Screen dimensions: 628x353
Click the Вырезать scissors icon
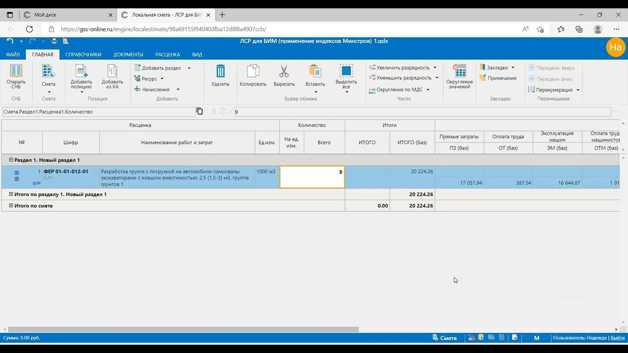[284, 71]
